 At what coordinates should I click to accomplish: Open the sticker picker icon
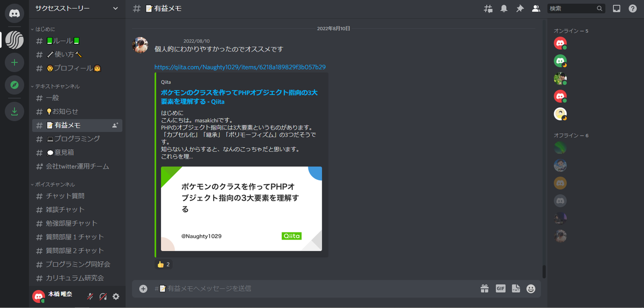516,289
